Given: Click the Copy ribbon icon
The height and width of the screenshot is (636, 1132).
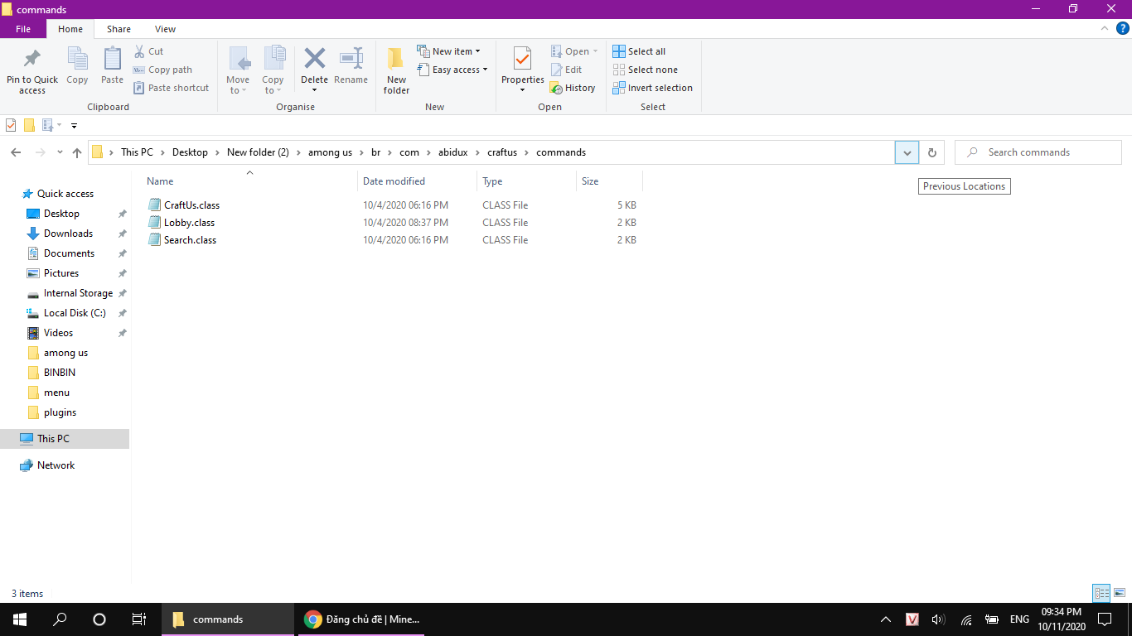Looking at the screenshot, I should 77,60.
